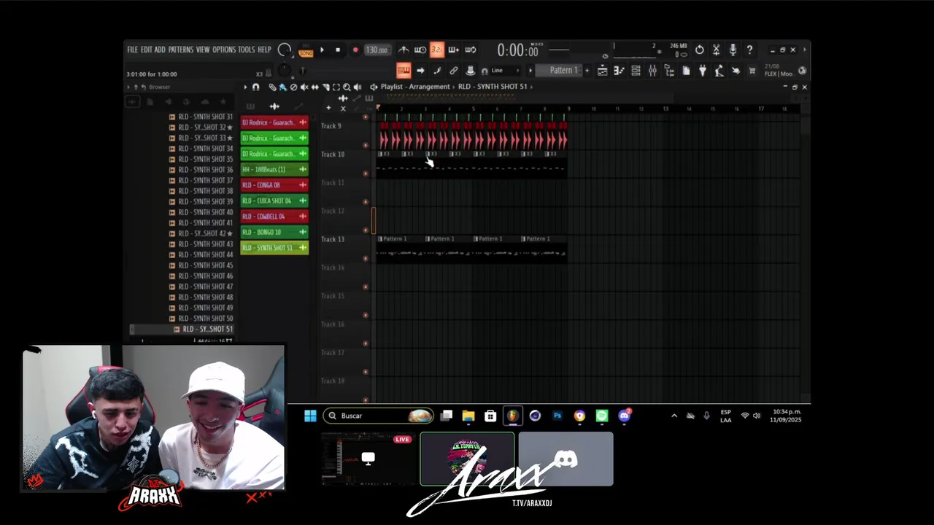
Task: Select the Zoom tool in playlist toolbar
Action: click(347, 87)
